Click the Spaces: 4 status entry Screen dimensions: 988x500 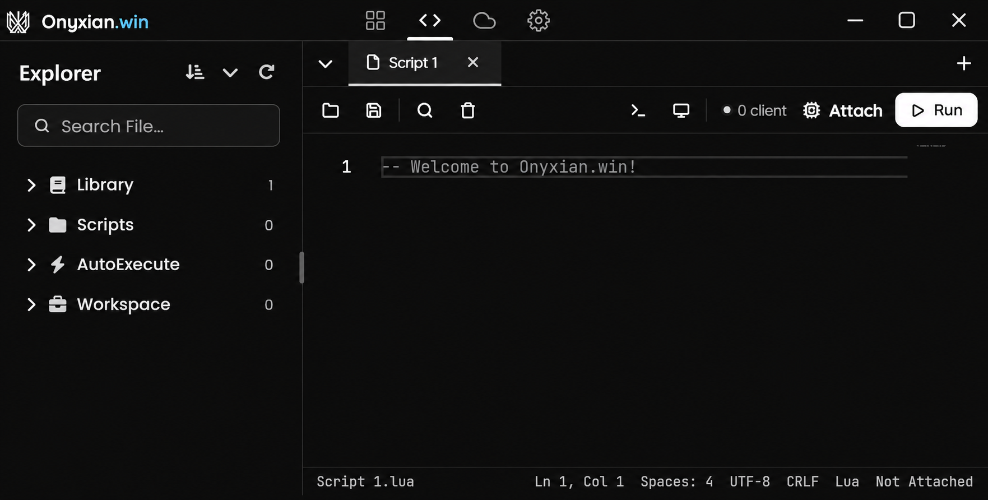click(677, 482)
